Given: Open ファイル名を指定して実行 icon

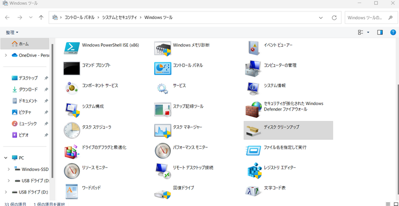Looking at the screenshot, I should (x=253, y=151).
